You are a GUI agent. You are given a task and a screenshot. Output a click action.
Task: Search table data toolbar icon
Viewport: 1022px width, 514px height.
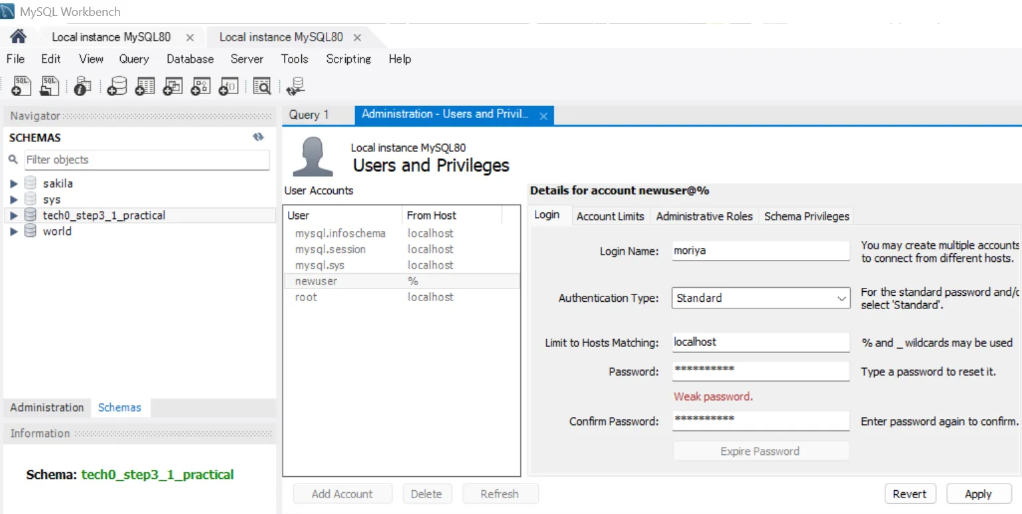pos(262,86)
